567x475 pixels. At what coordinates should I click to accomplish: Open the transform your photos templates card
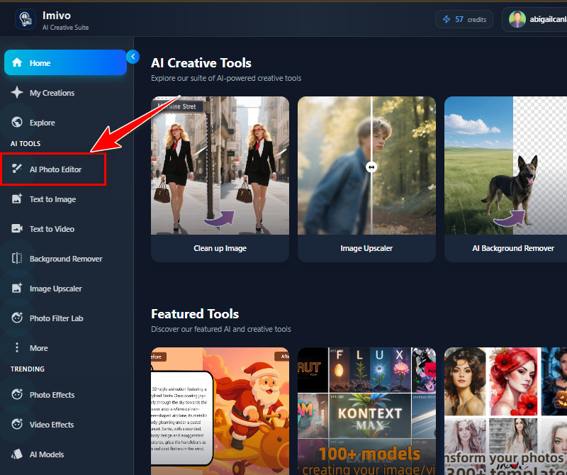coord(505,411)
